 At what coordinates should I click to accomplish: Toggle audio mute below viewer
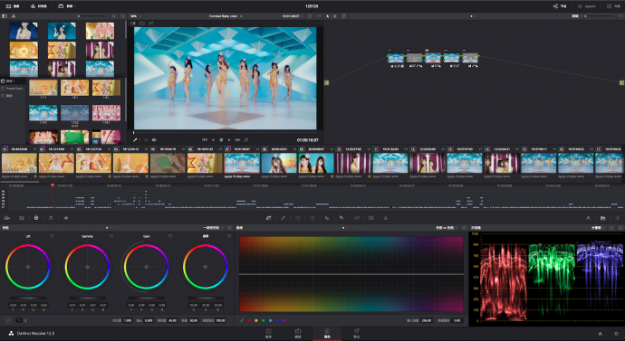(x=154, y=140)
